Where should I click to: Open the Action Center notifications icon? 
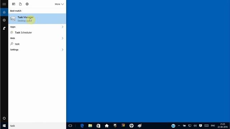point(201,126)
